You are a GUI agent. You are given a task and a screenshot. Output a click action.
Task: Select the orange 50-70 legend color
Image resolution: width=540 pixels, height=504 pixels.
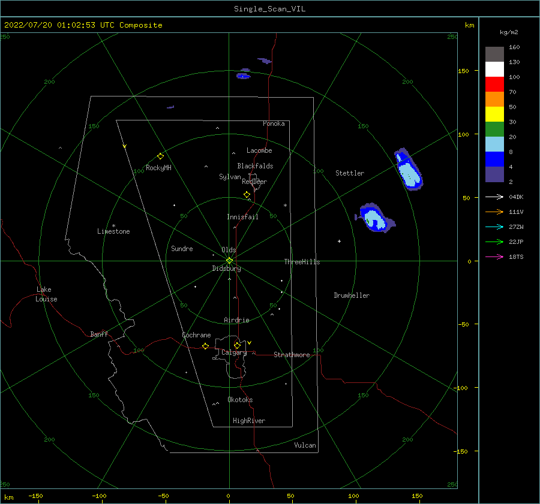[494, 99]
